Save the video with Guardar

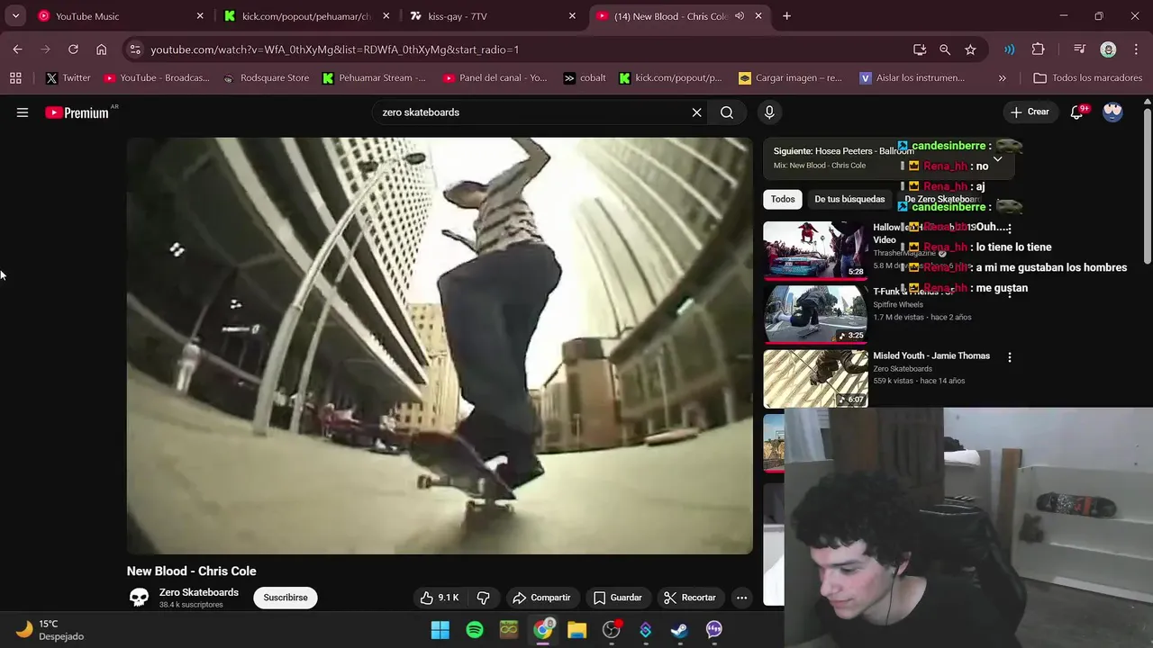point(618,598)
